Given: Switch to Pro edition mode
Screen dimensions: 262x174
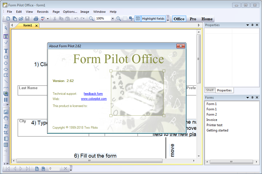Looking at the screenshot, I should pos(193,19).
